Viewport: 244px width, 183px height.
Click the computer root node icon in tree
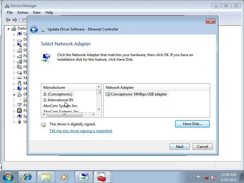[x=14, y=28]
